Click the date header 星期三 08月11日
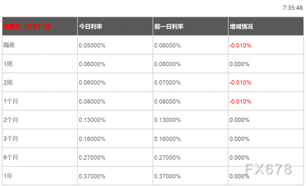306x186 pixels. point(27,26)
